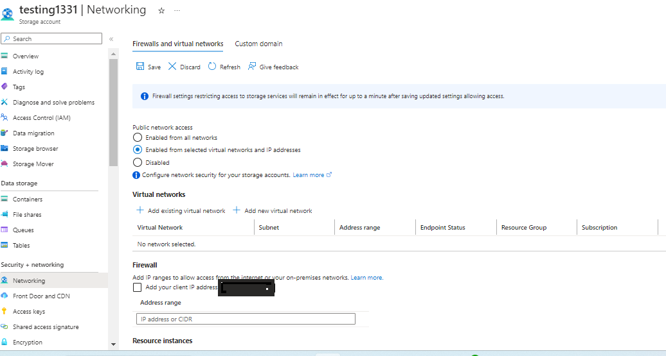This screenshot has height=356, width=666.
Task: Open the Encryption page
Action: tap(28, 343)
